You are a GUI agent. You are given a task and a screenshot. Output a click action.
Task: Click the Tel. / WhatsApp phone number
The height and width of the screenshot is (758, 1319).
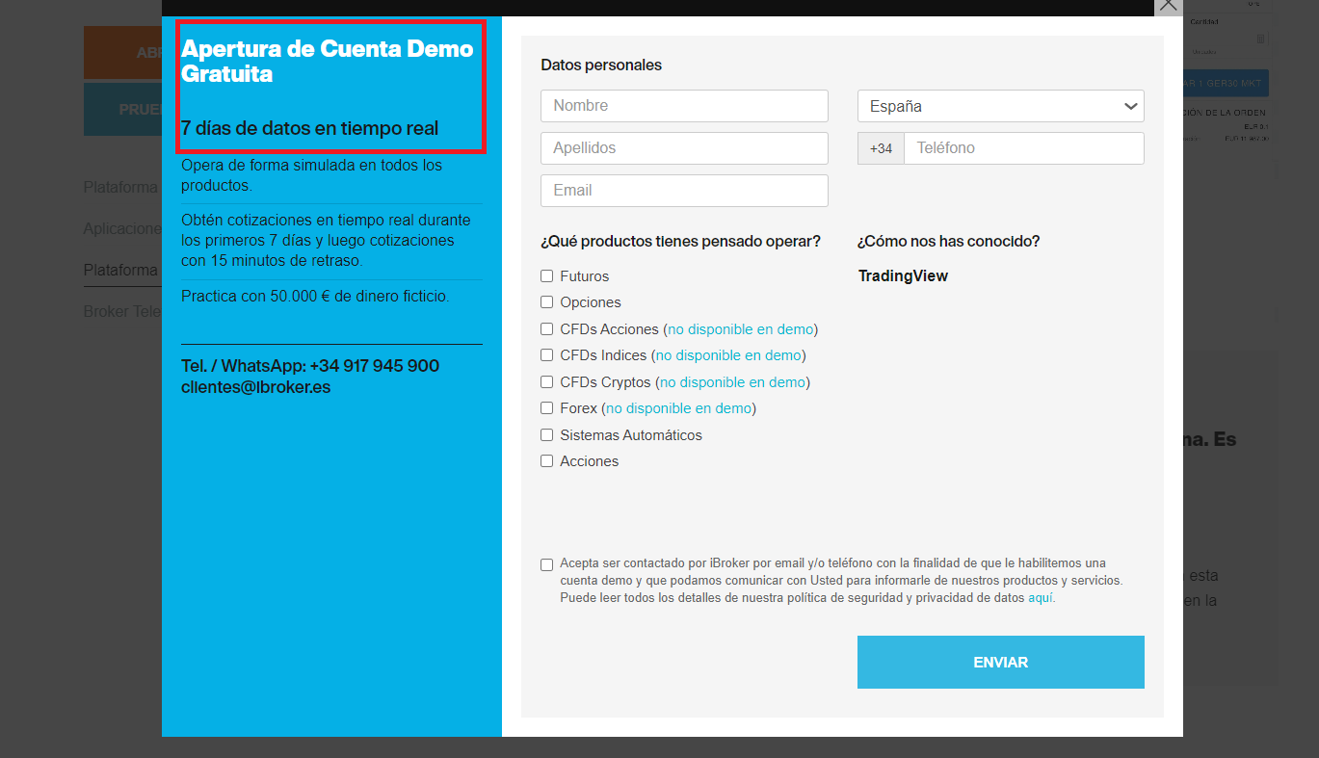(x=310, y=366)
